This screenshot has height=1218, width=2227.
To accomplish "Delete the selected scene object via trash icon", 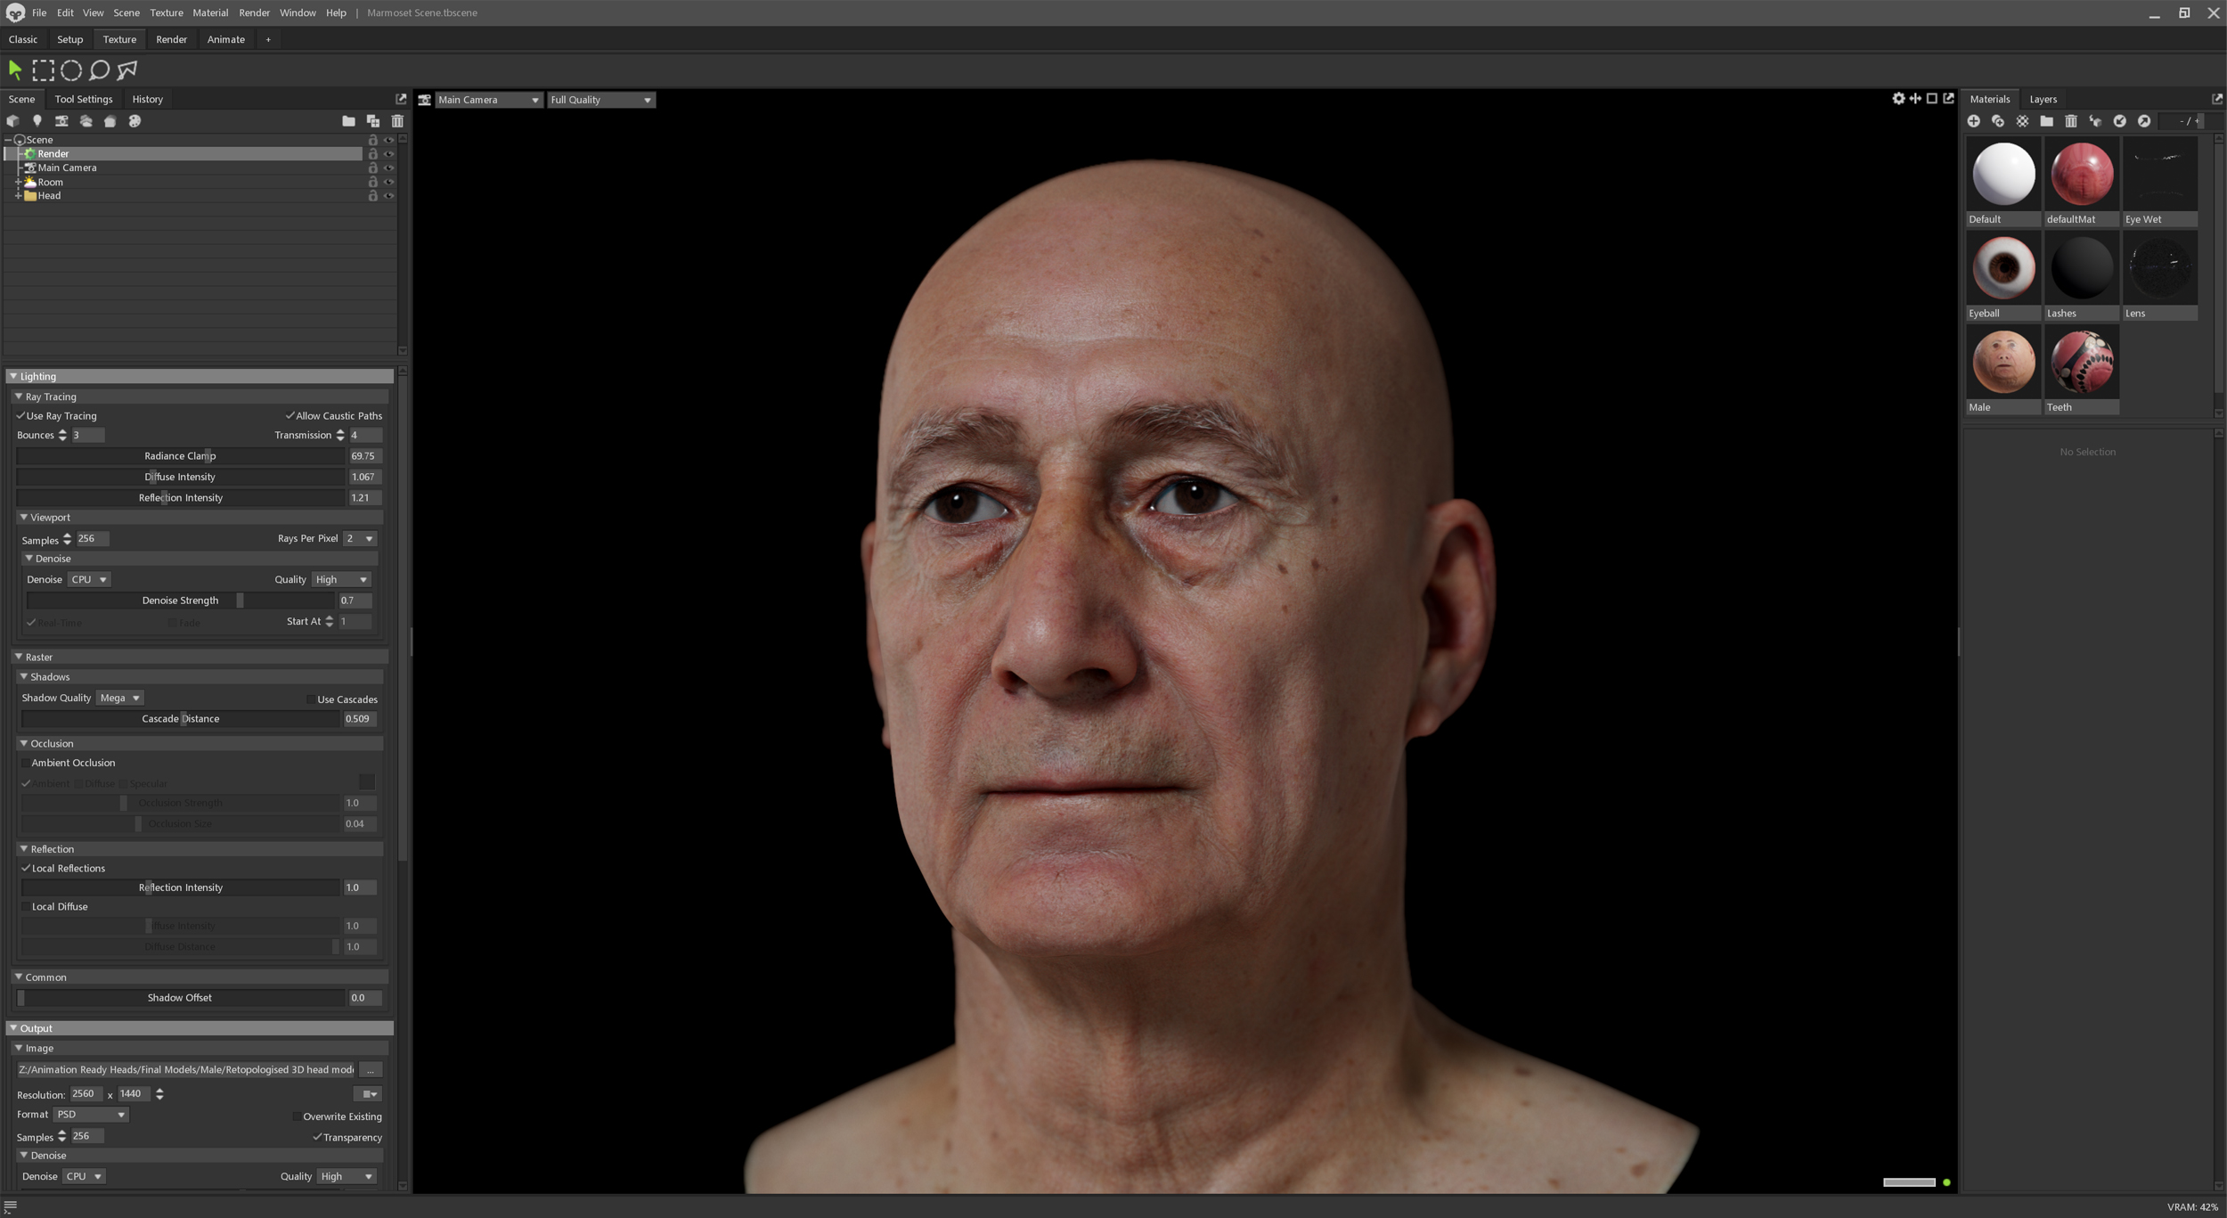I will (x=397, y=121).
